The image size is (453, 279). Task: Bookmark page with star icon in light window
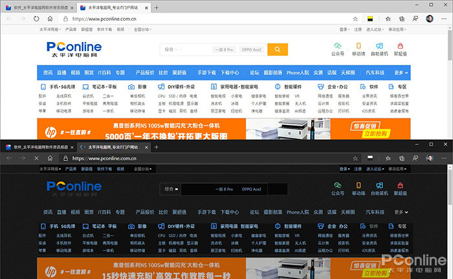(x=355, y=19)
